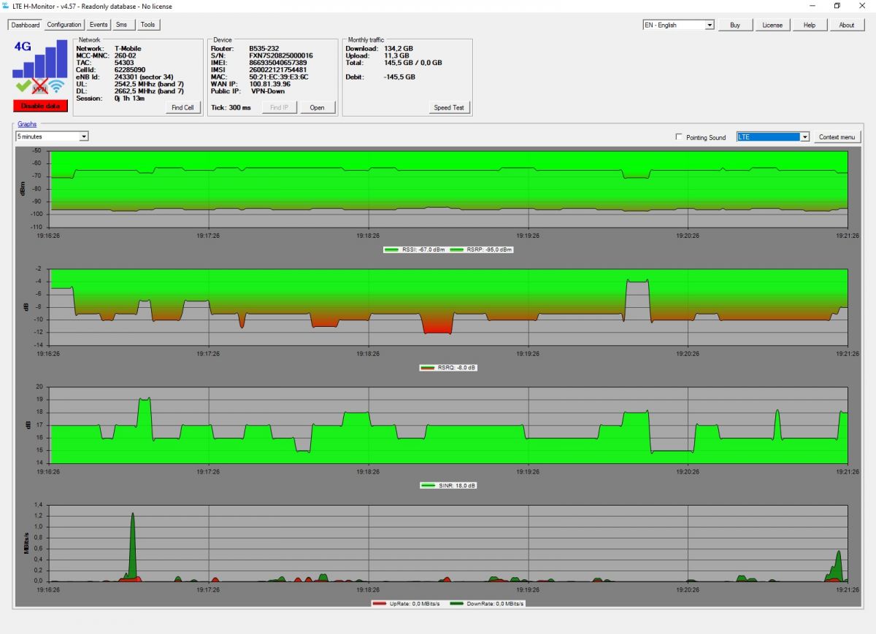Click the RSRQ quality graph

448,307
